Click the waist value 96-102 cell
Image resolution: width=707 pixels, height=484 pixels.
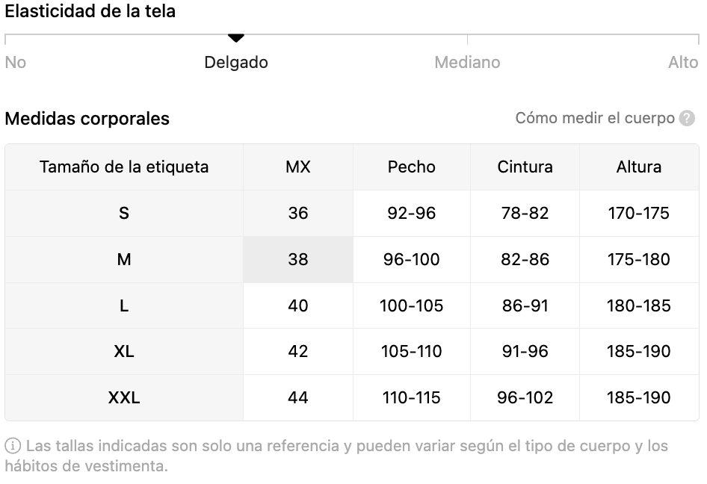525,397
